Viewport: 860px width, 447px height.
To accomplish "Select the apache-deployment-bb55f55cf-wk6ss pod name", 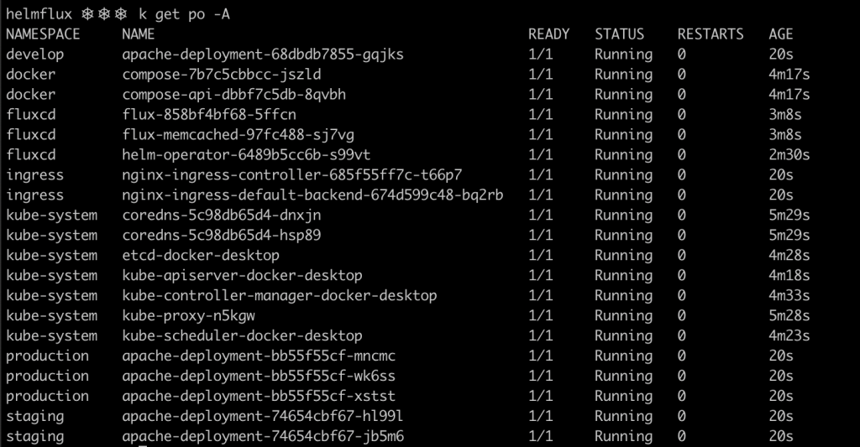I will tap(259, 376).
